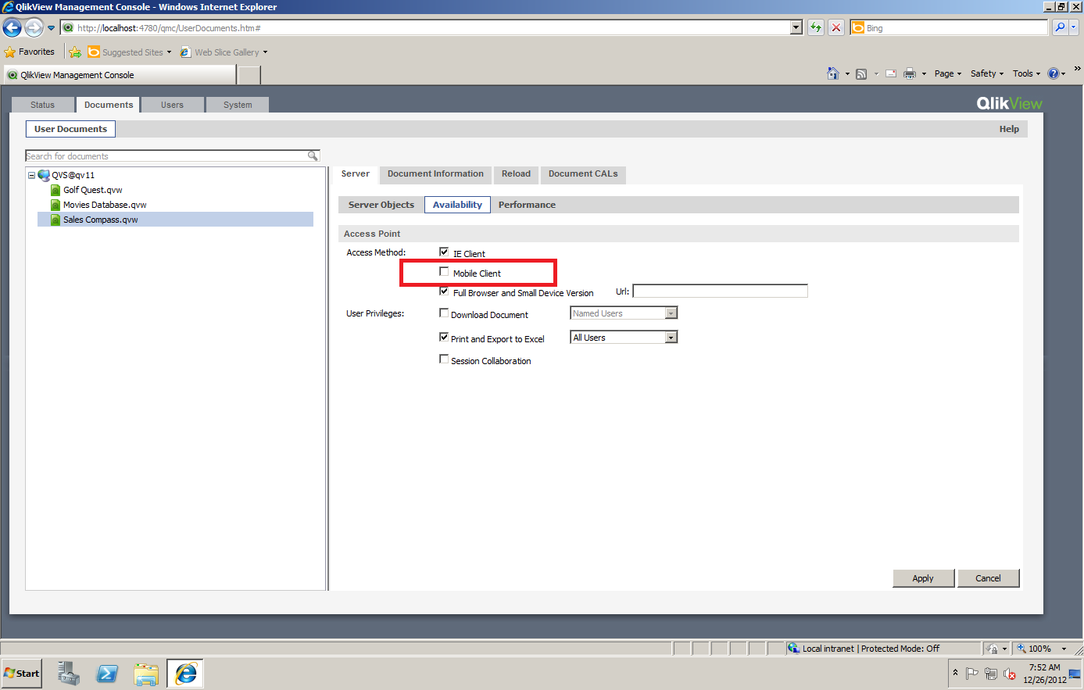The height and width of the screenshot is (690, 1084).
Task: Show hidden tray icons arrow
Action: click(x=955, y=673)
